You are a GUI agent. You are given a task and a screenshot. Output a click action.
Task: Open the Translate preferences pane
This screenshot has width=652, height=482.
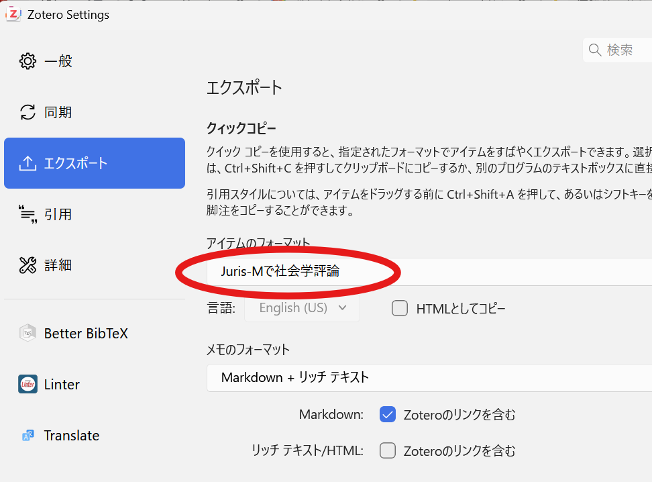point(95,436)
